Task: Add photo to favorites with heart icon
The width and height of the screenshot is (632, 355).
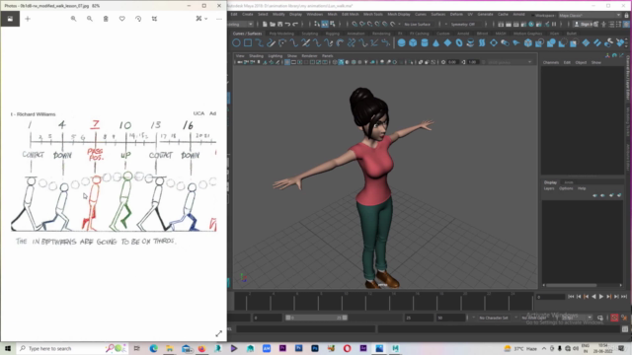Action: (122, 19)
